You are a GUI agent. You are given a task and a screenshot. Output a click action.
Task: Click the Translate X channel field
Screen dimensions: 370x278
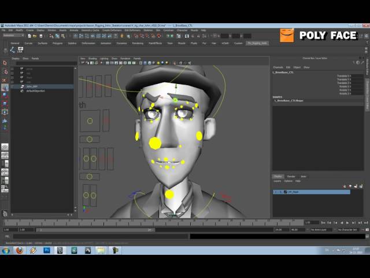coord(357,76)
